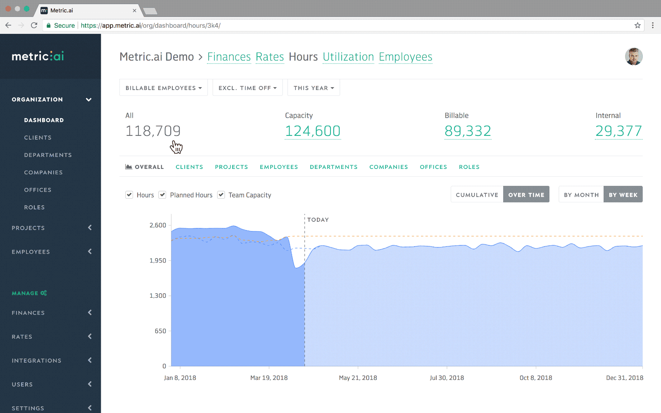Open Offices in the sidebar
This screenshot has width=661, height=413.
click(x=38, y=190)
